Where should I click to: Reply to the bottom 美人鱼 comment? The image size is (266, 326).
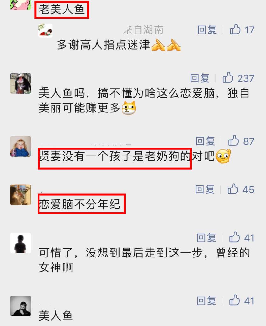coord(206,301)
